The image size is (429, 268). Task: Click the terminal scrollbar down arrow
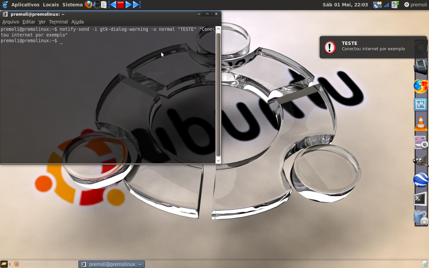218,161
